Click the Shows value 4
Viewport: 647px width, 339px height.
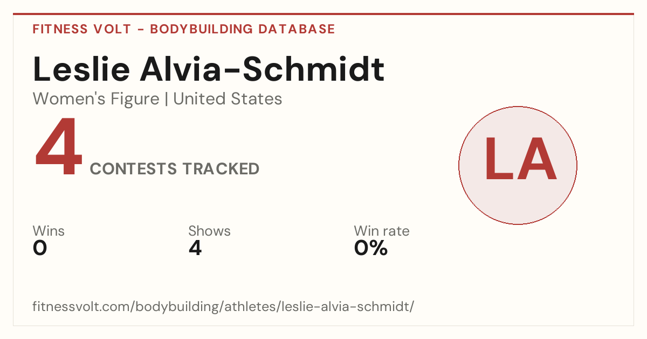tap(195, 248)
